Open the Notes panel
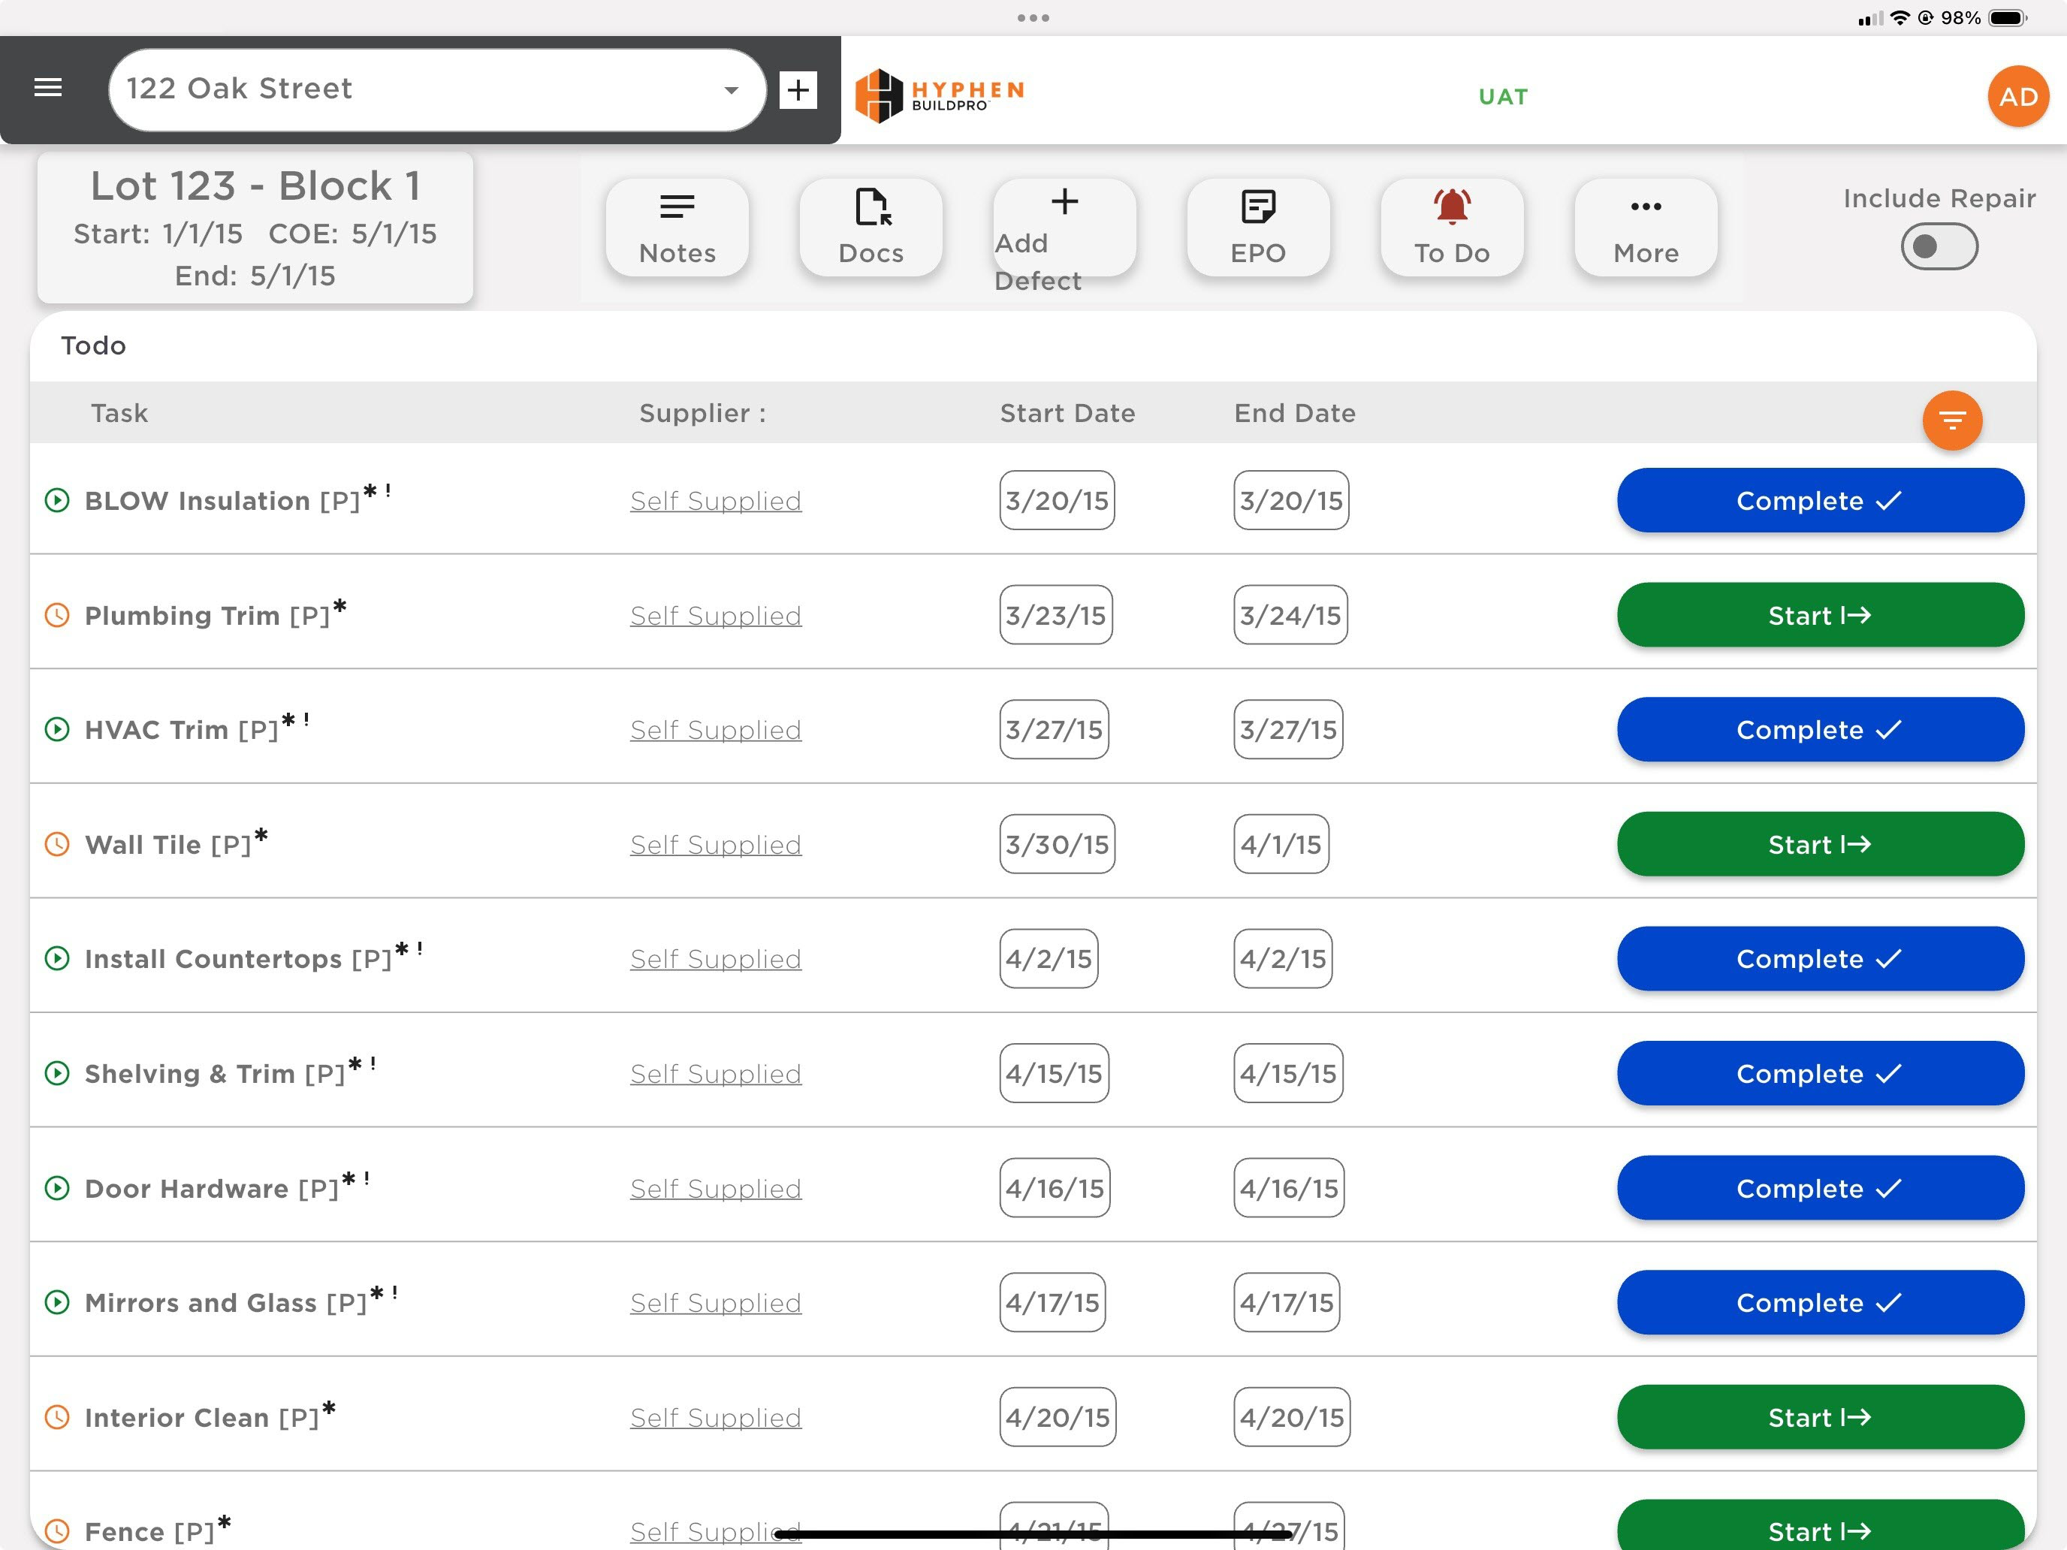Image resolution: width=2067 pixels, height=1550 pixels. [x=677, y=228]
